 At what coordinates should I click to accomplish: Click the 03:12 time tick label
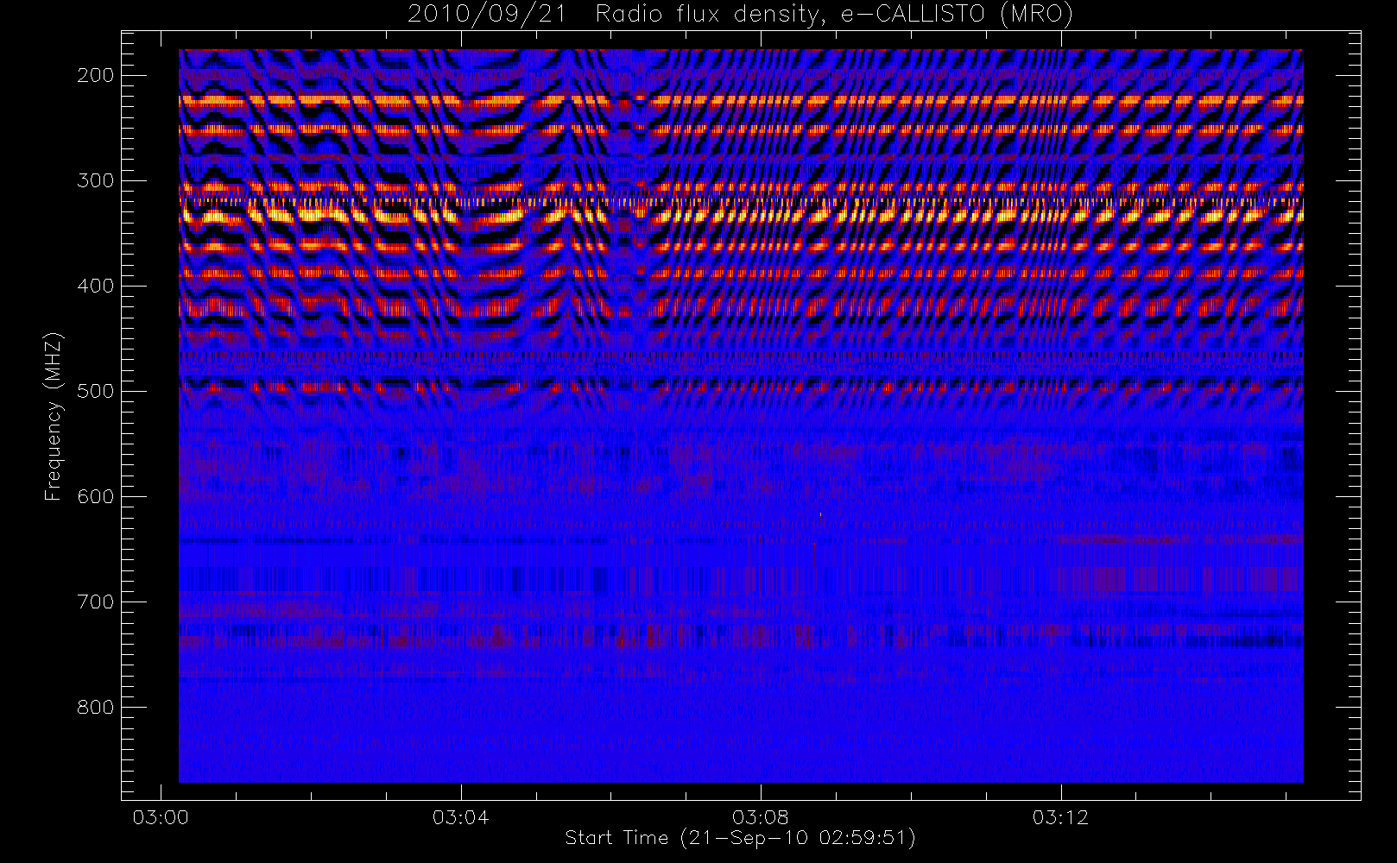pos(1060,817)
